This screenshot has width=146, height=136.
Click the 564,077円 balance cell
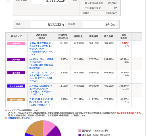pos(94,73)
